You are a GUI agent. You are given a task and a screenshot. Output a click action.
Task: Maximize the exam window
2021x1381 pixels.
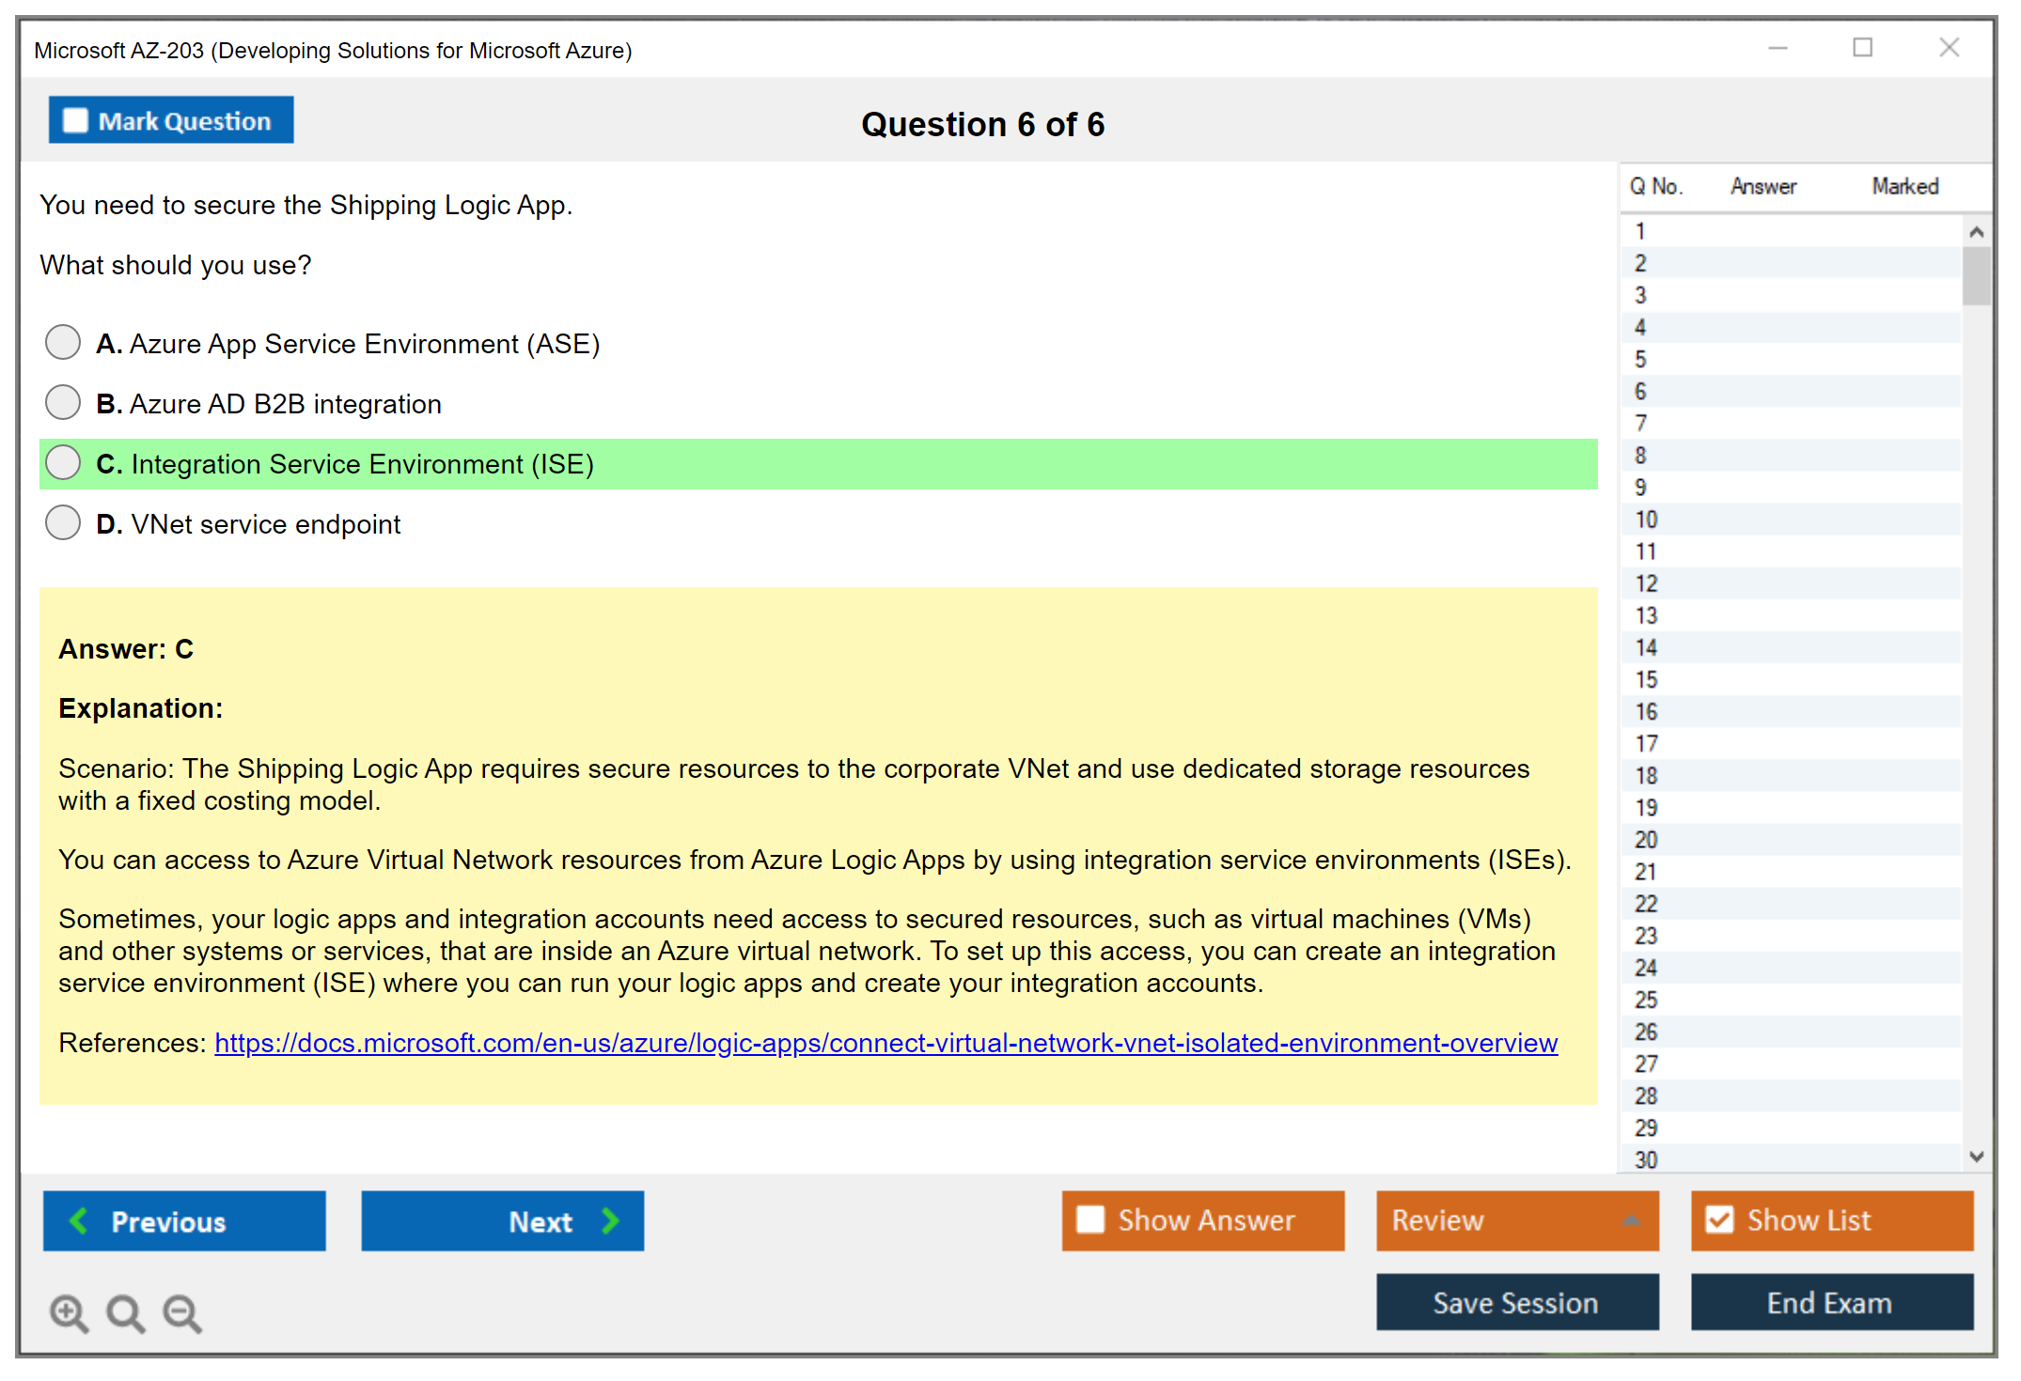pos(1862,48)
